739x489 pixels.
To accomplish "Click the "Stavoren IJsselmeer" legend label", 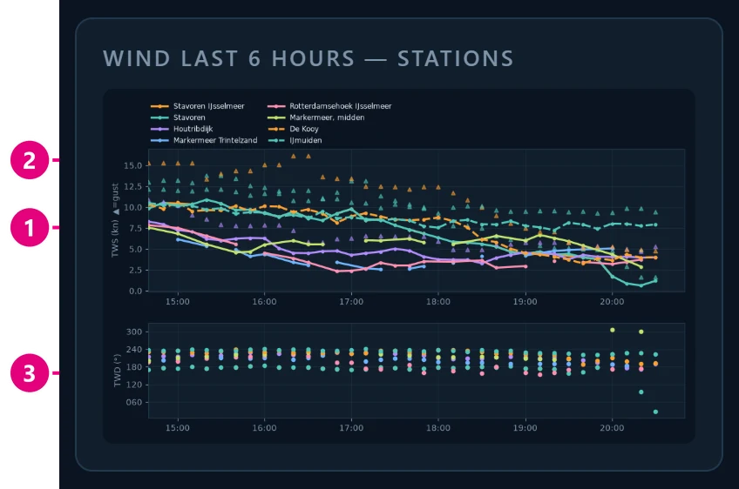I will [x=209, y=106].
